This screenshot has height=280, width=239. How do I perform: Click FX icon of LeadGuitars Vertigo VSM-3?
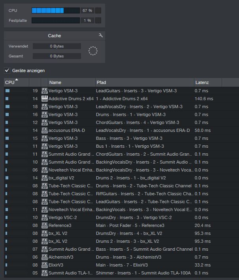[45, 91]
